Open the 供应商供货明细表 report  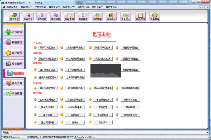[x=75, y=59]
